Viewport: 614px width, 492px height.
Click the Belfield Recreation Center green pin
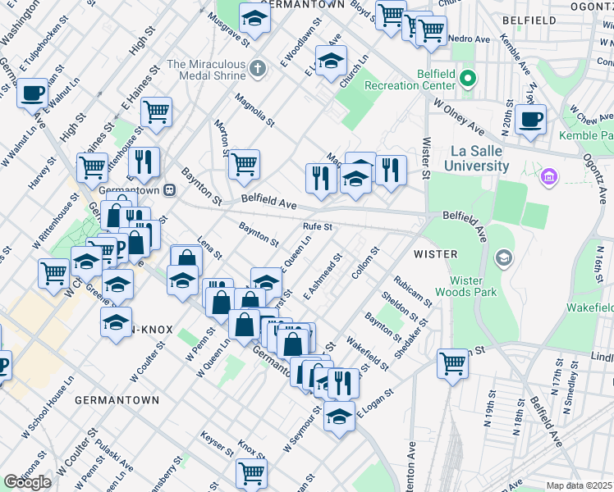click(468, 79)
